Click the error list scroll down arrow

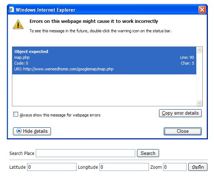coord(199,103)
